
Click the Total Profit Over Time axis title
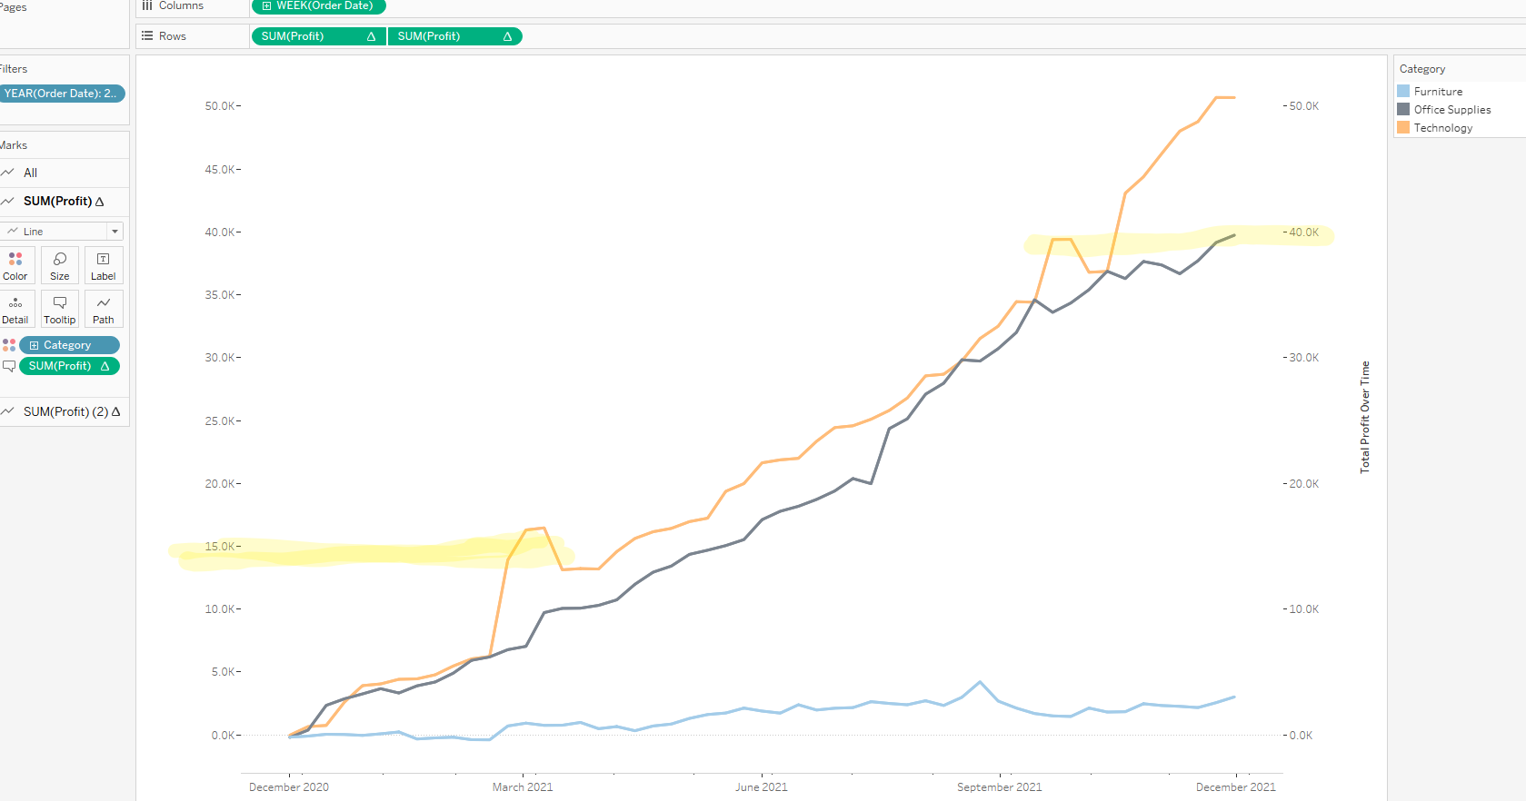(1364, 417)
